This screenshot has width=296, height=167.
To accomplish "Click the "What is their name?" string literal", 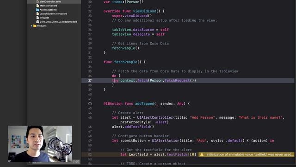I will pos(260,117).
